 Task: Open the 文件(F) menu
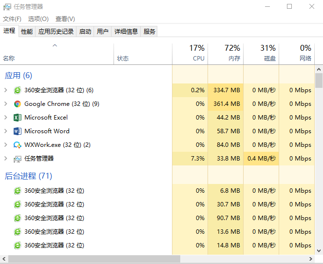pos(12,19)
